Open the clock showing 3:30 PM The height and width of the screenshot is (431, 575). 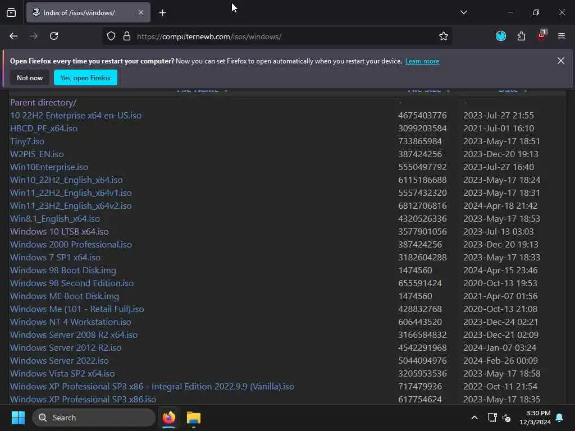(535, 418)
